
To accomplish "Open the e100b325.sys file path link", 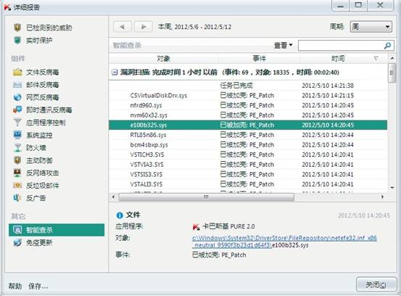I will tap(284, 242).
